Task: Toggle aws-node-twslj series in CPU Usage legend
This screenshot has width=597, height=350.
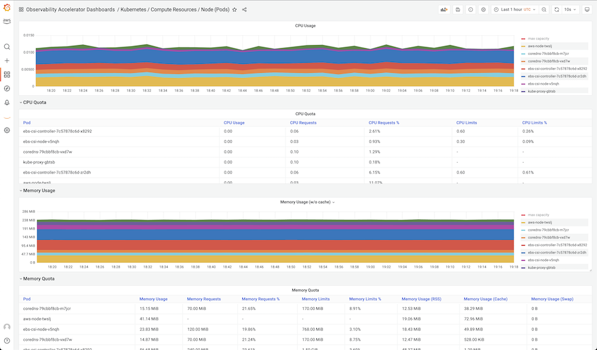Action: point(540,46)
